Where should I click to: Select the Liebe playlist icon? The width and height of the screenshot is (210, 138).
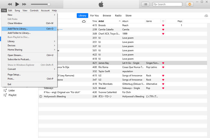5,90
